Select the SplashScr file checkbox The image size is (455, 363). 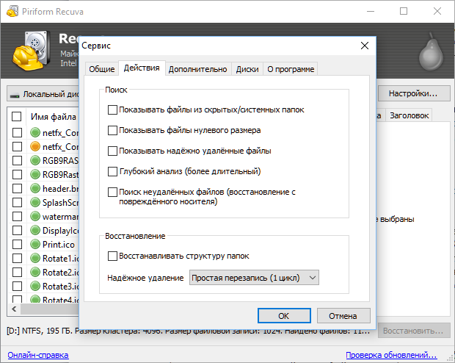pyautogui.click(x=17, y=202)
